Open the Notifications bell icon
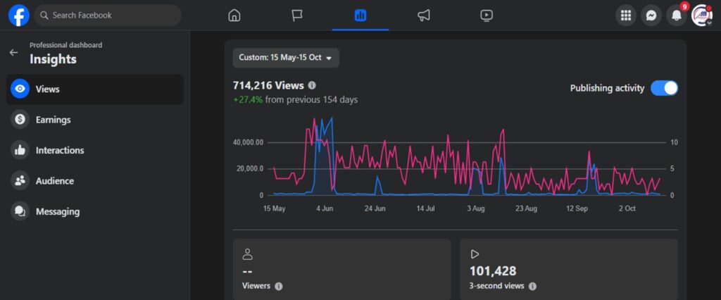Image resolution: width=721 pixels, height=300 pixels. [x=677, y=15]
